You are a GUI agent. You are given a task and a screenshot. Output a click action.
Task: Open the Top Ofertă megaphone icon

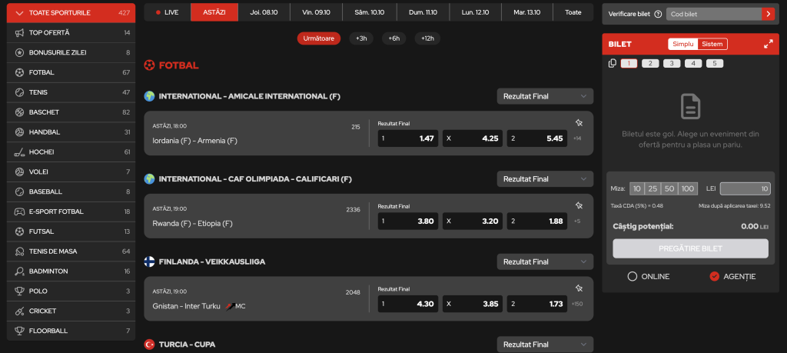(19, 32)
